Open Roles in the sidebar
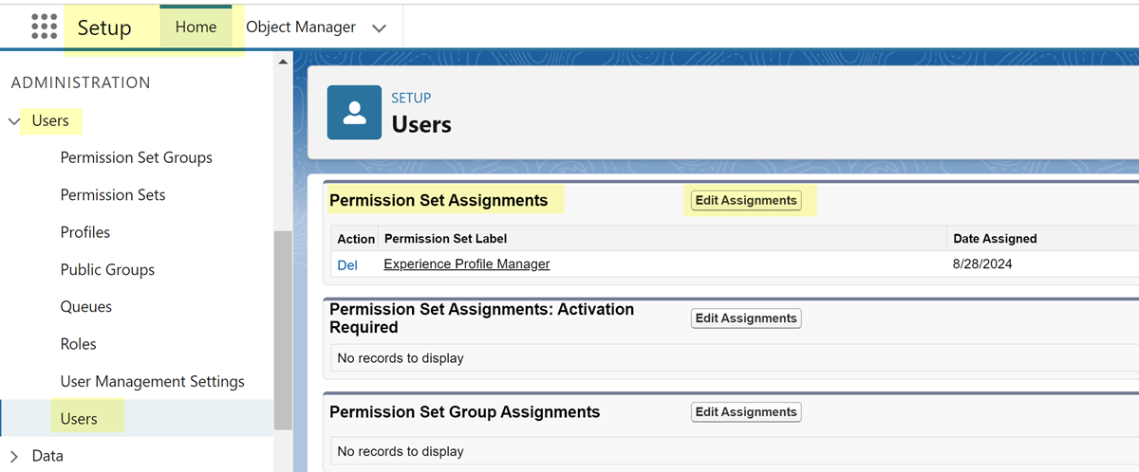 point(79,344)
